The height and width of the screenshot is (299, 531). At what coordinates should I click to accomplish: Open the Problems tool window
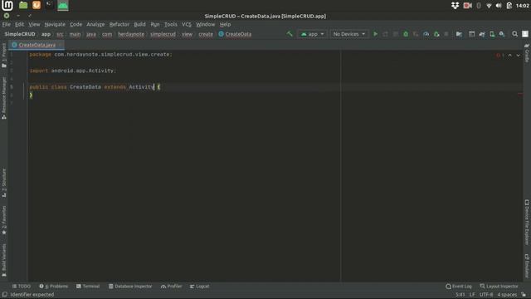[53, 287]
